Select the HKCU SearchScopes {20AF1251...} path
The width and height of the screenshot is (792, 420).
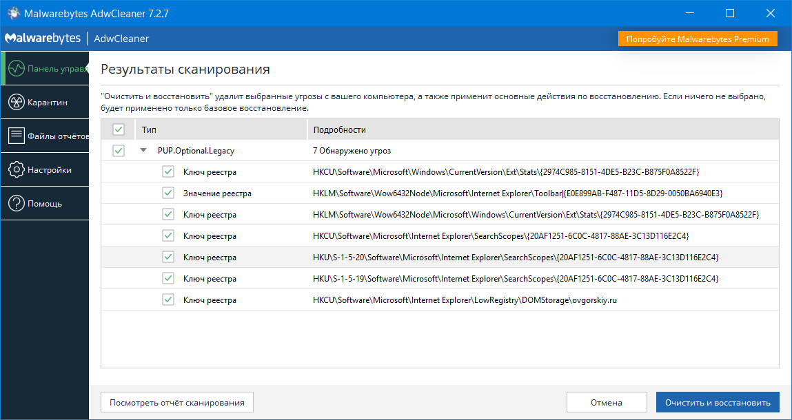click(x=500, y=235)
